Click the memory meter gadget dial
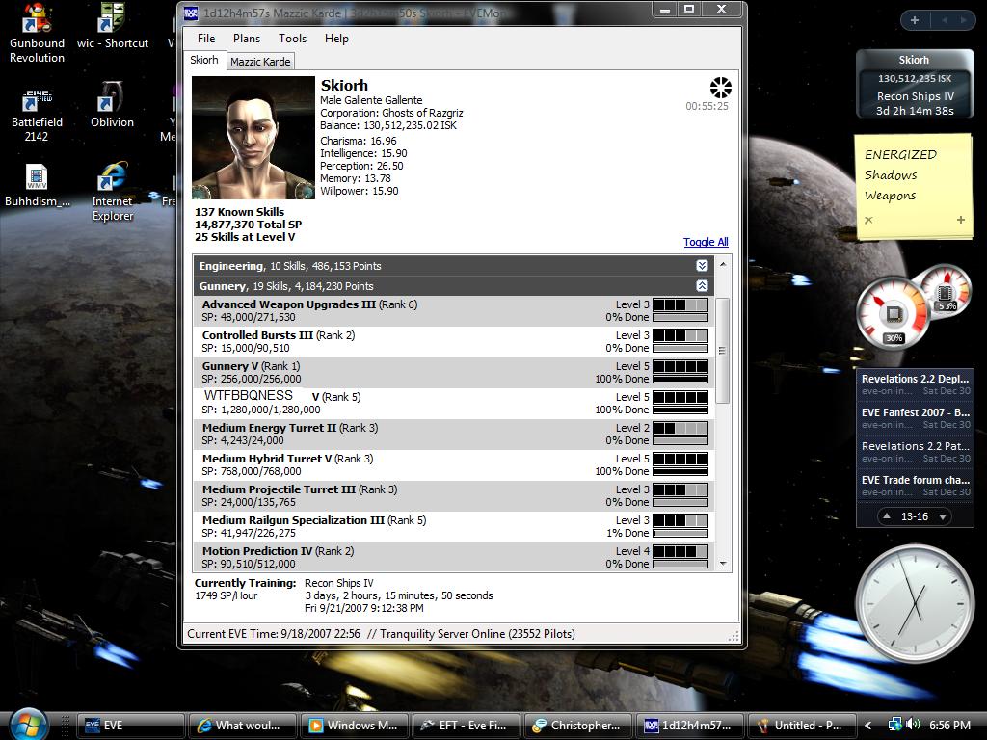Image resolution: width=987 pixels, height=740 pixels. [946, 292]
